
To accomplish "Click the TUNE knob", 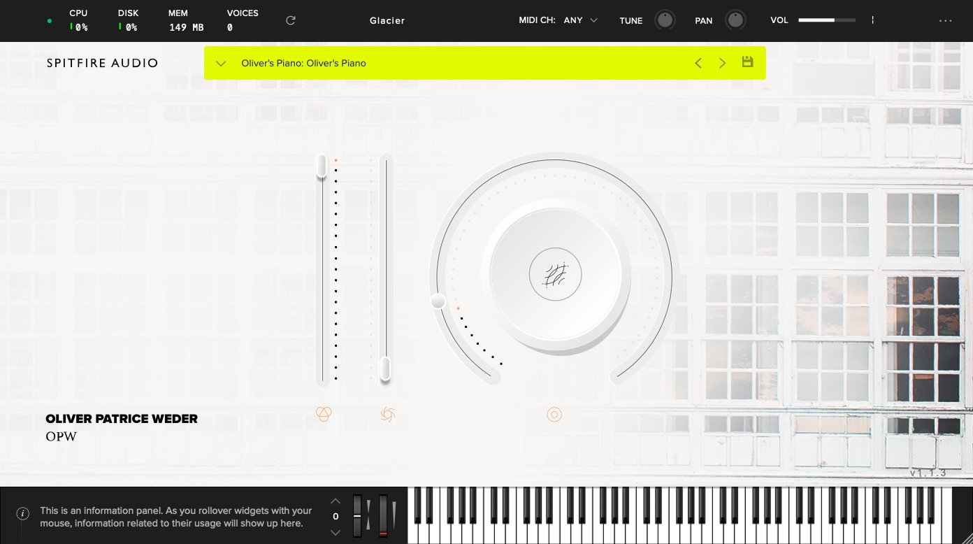I will coord(665,20).
